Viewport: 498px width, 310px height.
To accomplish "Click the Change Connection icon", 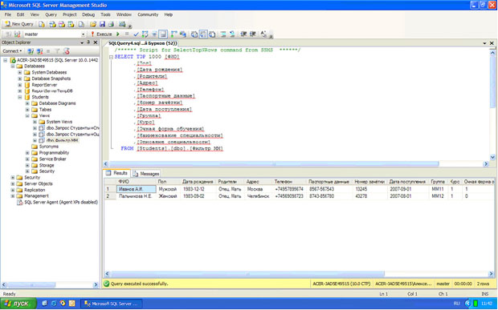I will 17,34.
